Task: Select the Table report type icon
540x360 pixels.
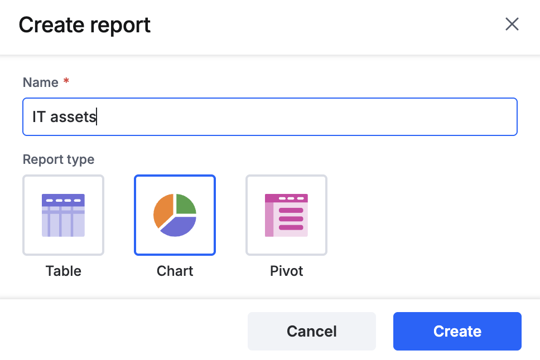Action: pos(64,215)
